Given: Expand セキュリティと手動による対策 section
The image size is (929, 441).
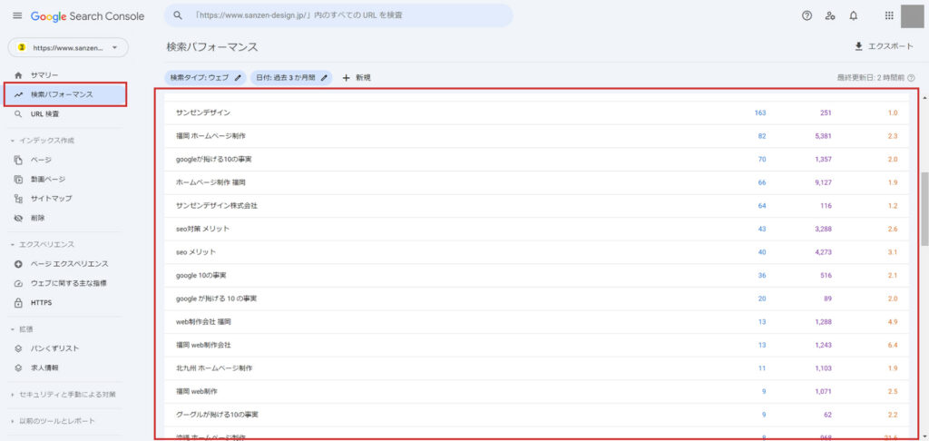Looking at the screenshot, I should point(64,395).
